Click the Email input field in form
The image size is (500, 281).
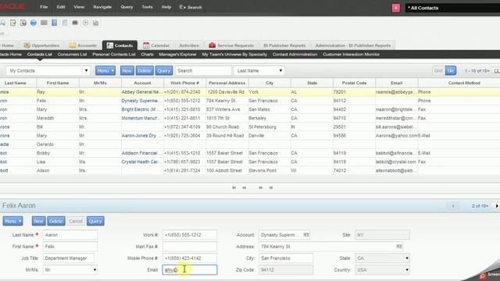[190, 270]
